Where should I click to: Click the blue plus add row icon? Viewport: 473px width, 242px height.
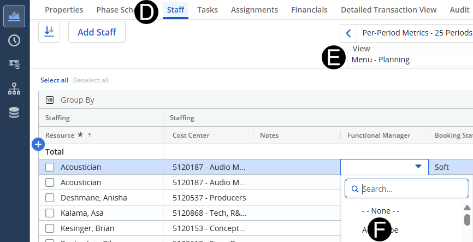click(38, 144)
